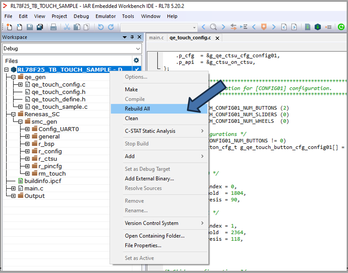Select buildinfo.ipcf in the file tree
The image size is (348, 273).
(43, 181)
